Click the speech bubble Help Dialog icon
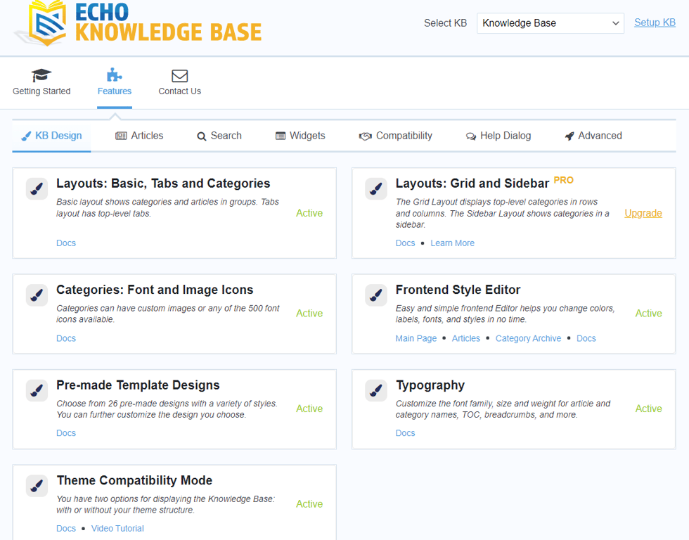 click(x=471, y=135)
